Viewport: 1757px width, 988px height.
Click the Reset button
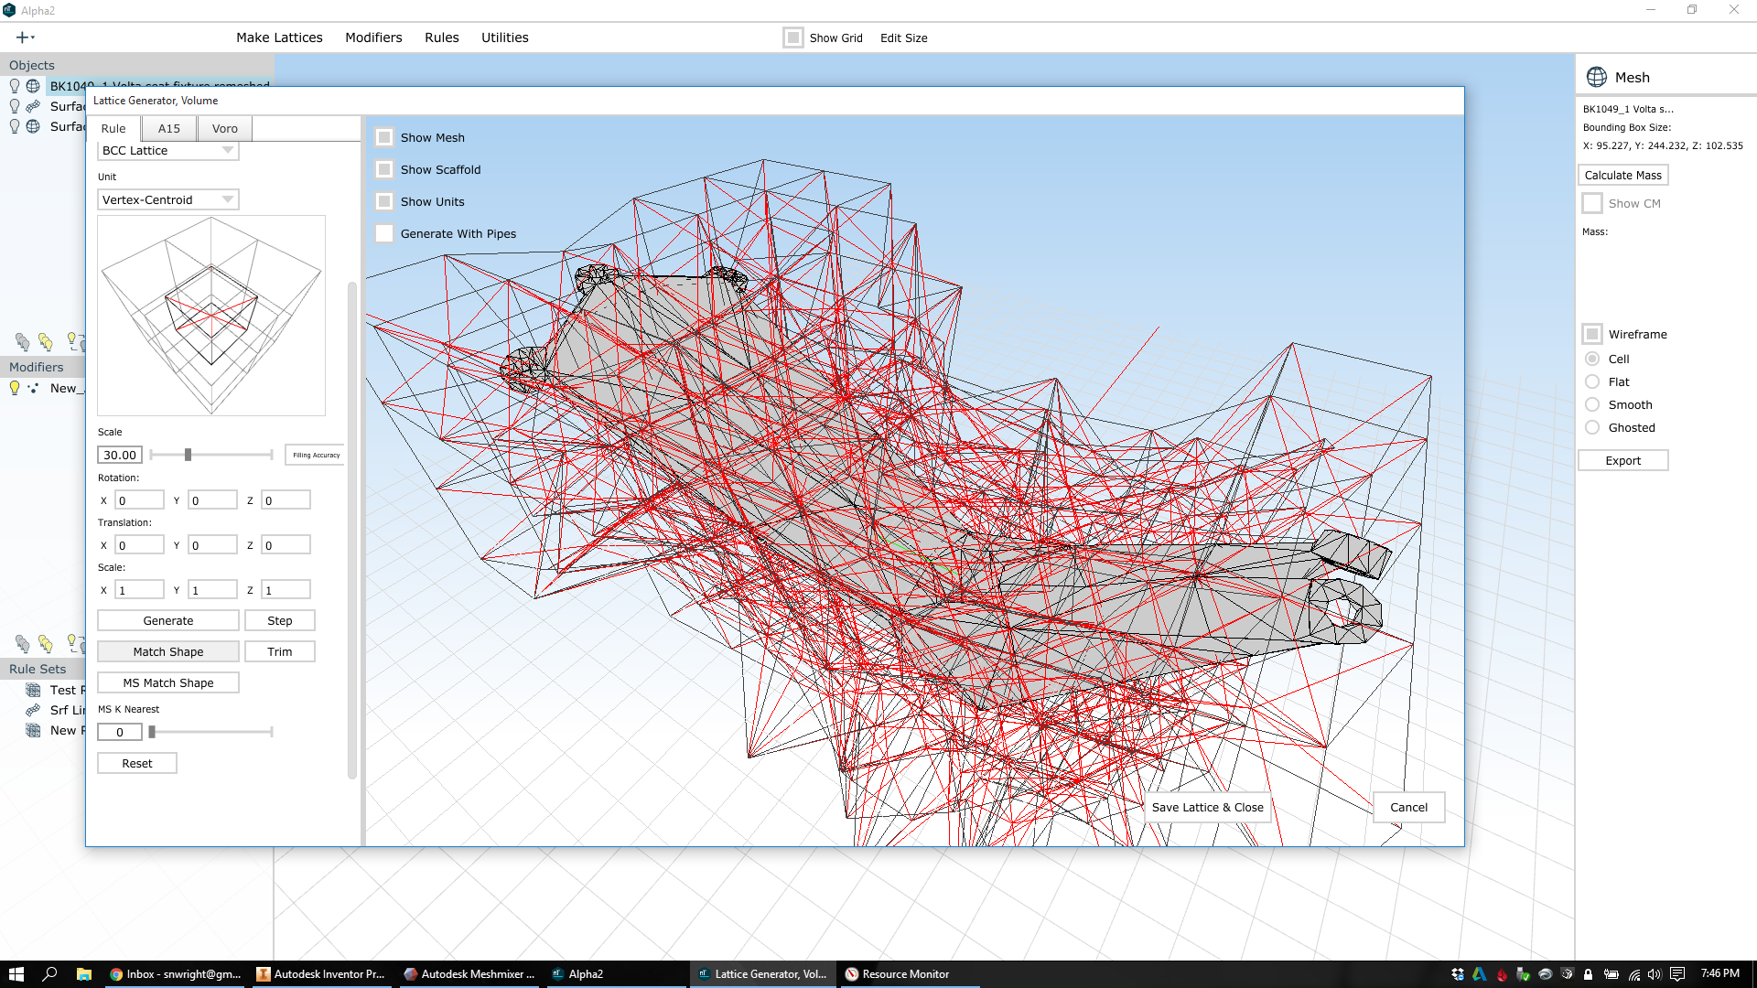click(x=137, y=763)
